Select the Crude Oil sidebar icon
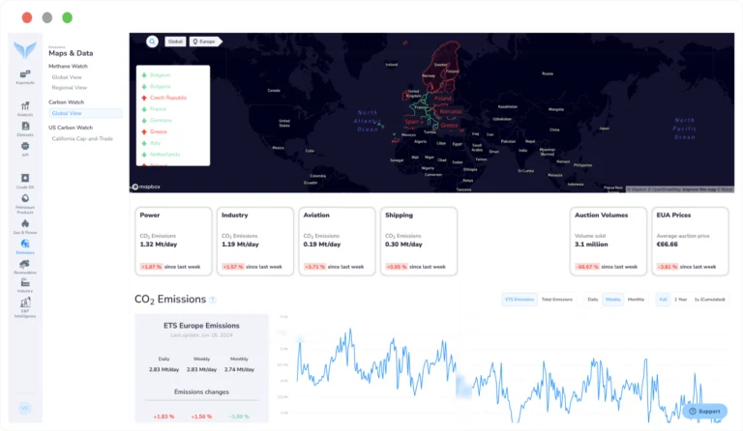Viewport: 743px width, 431px height. pyautogui.click(x=25, y=180)
